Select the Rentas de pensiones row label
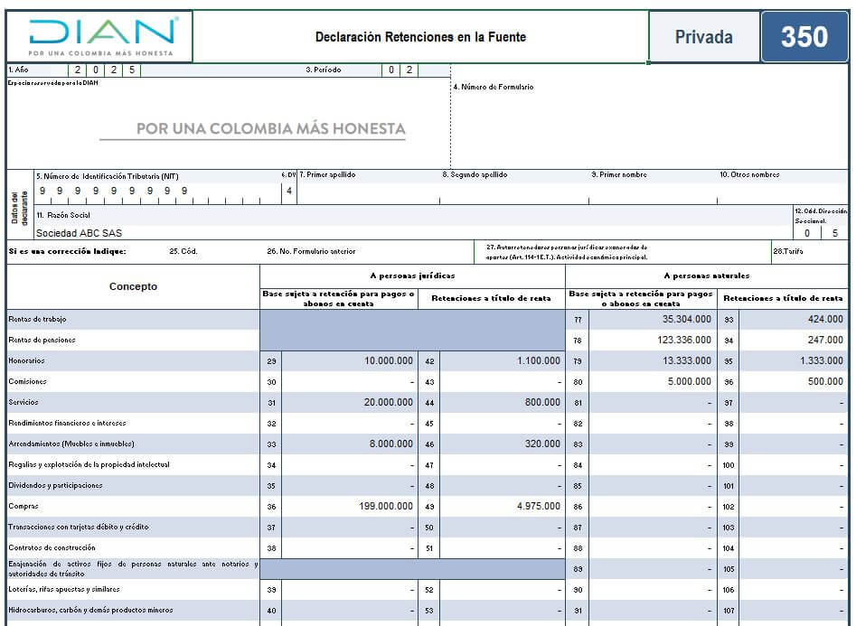The width and height of the screenshot is (856, 626). [x=42, y=340]
